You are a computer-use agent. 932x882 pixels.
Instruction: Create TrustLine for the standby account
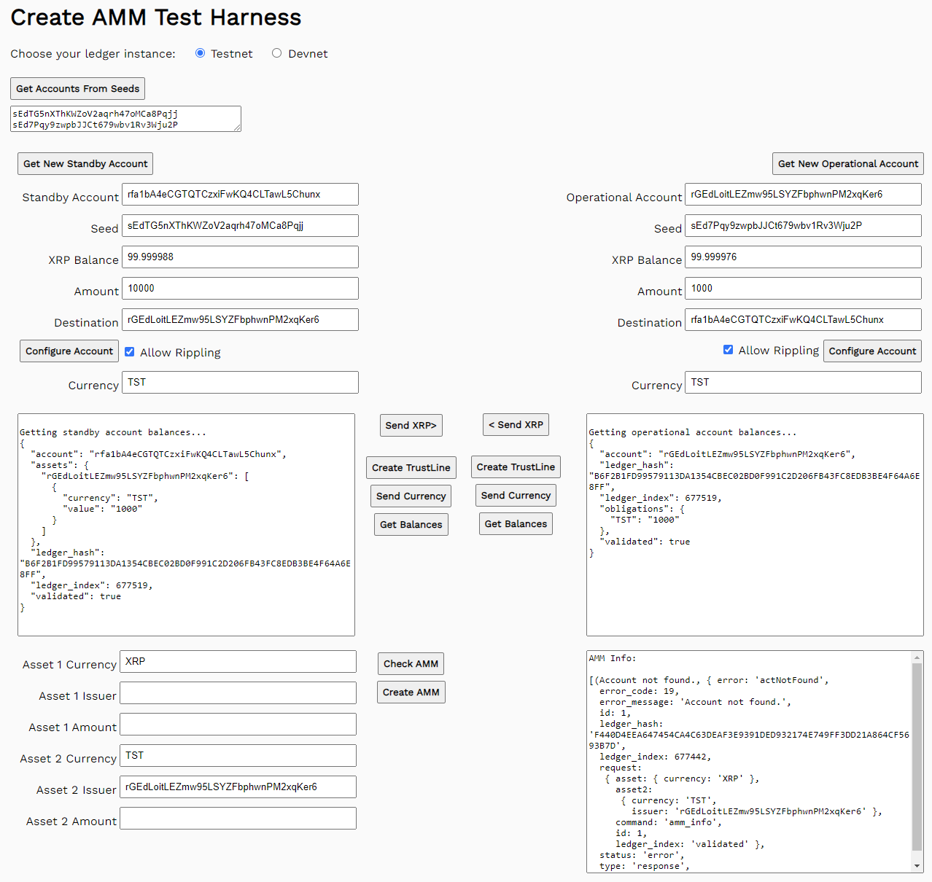pyautogui.click(x=411, y=468)
